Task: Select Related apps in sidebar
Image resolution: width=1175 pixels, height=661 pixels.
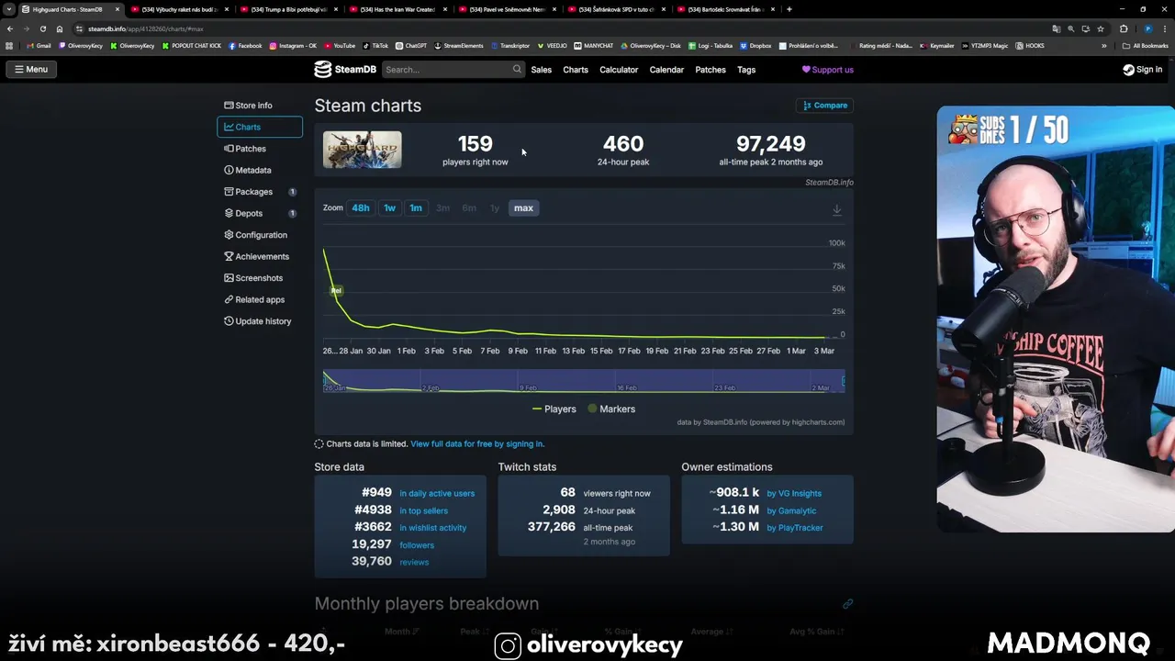Action: coord(260,299)
